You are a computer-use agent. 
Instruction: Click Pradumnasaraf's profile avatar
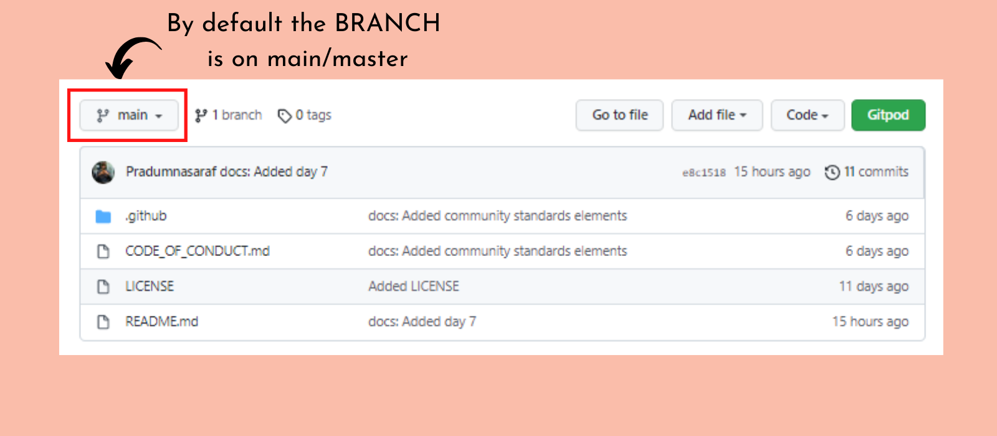point(103,172)
